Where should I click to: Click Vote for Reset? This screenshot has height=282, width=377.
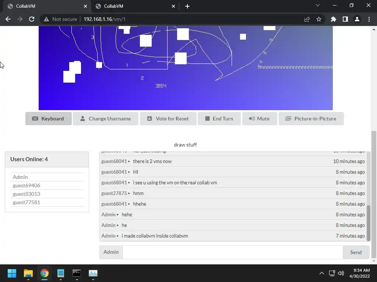168,119
